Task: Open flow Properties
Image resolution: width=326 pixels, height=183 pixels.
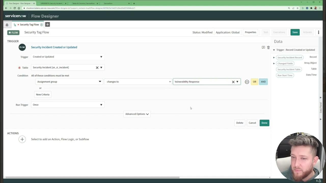Action: (250, 32)
